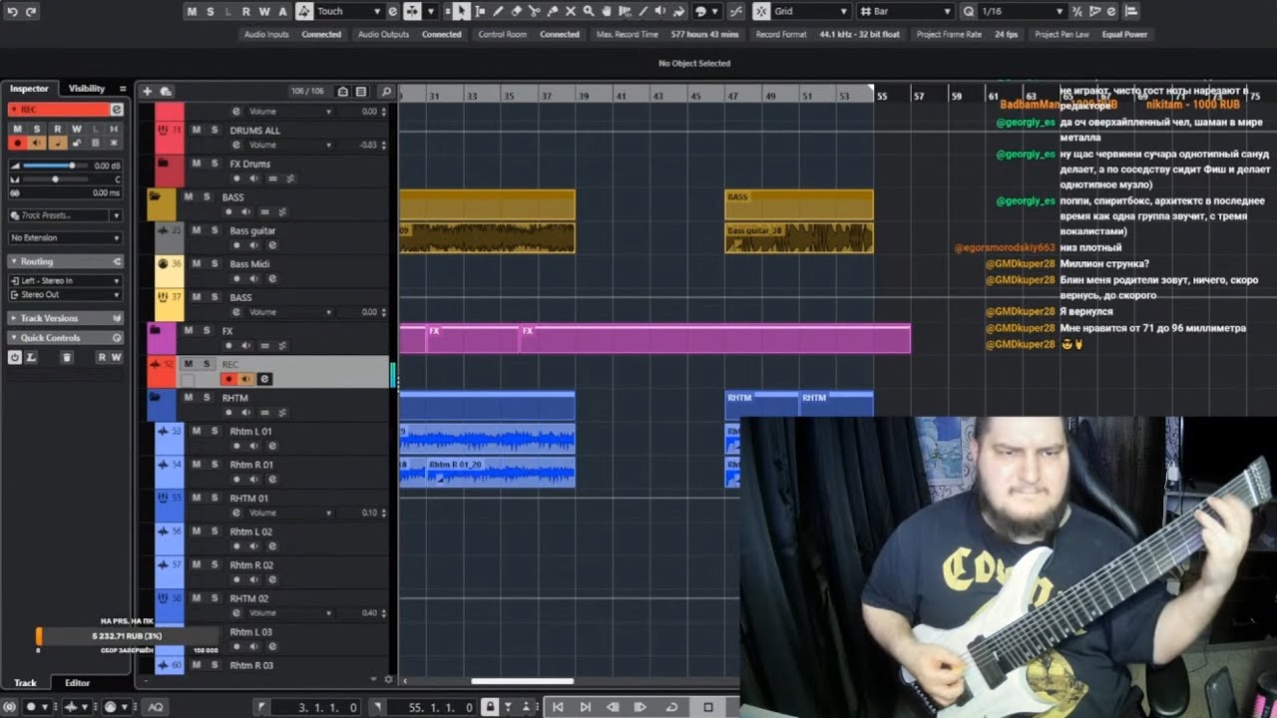
Task: Open Left - Stereo In input routing dropdown
Action: click(x=65, y=281)
